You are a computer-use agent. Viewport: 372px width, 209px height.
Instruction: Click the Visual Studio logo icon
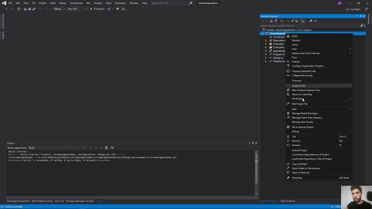tap(4, 3)
